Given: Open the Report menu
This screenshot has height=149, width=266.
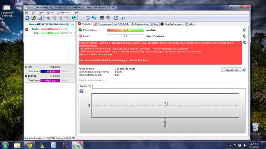Looking at the screenshot, I should point(51,13).
